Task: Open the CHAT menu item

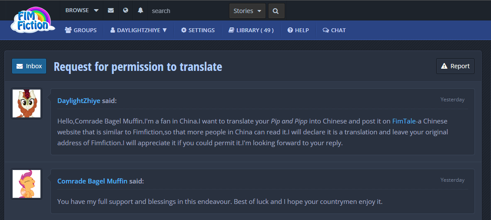Action: pyautogui.click(x=334, y=30)
